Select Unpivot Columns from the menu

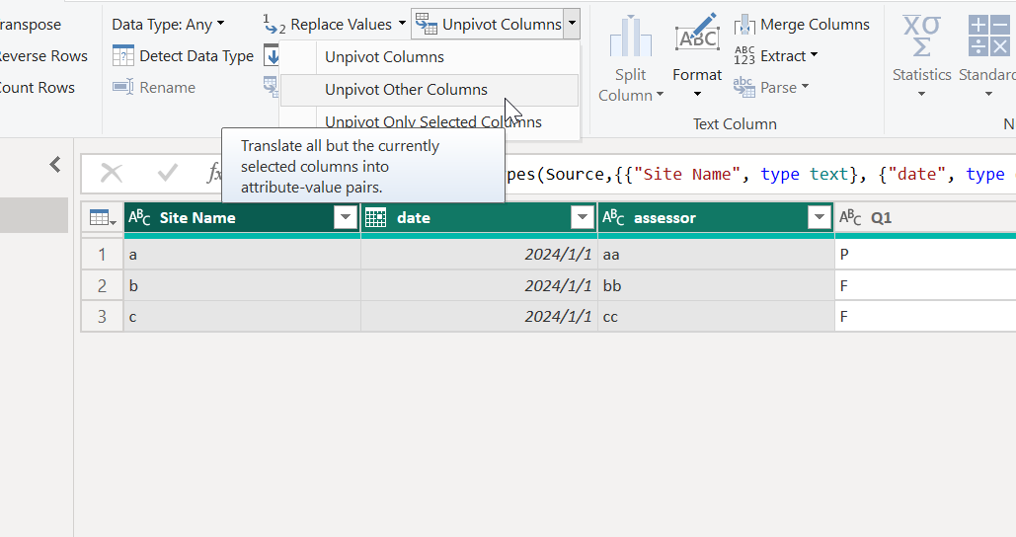[x=384, y=57]
